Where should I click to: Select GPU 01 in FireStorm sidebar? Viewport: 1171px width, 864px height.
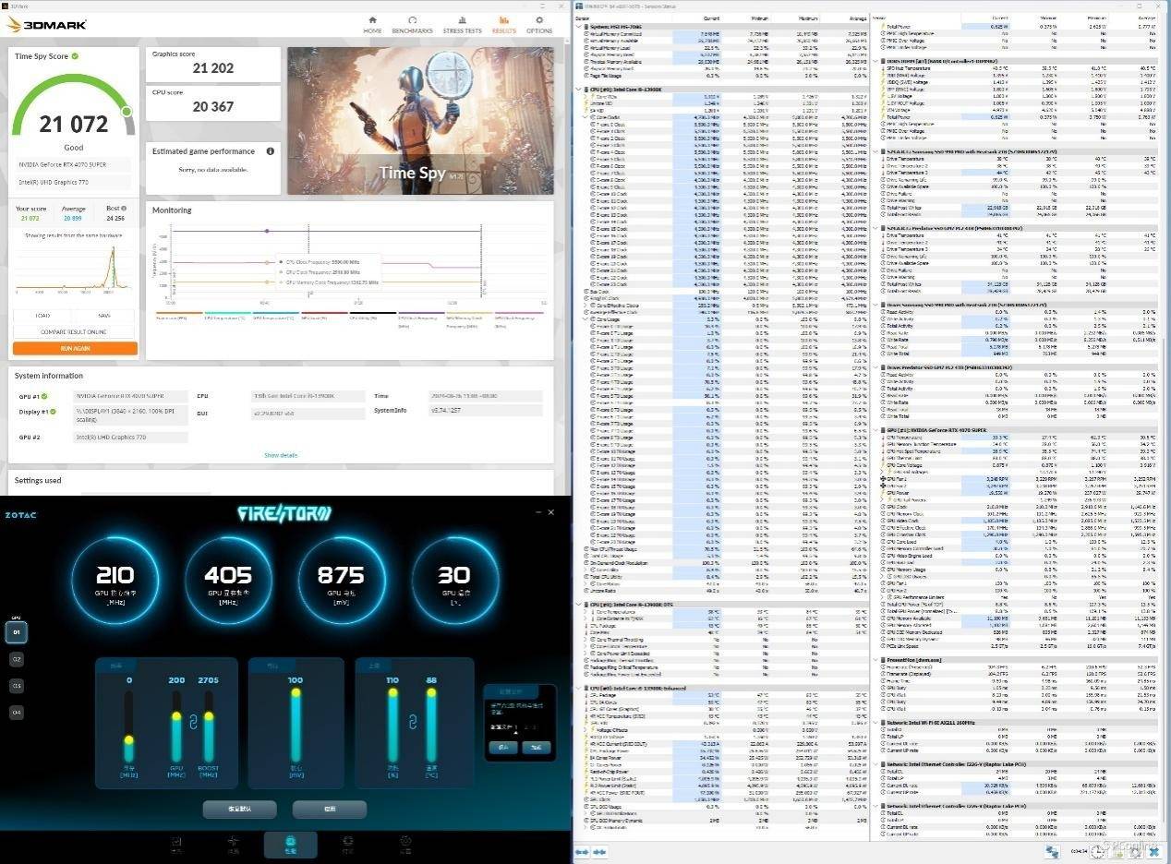(17, 632)
